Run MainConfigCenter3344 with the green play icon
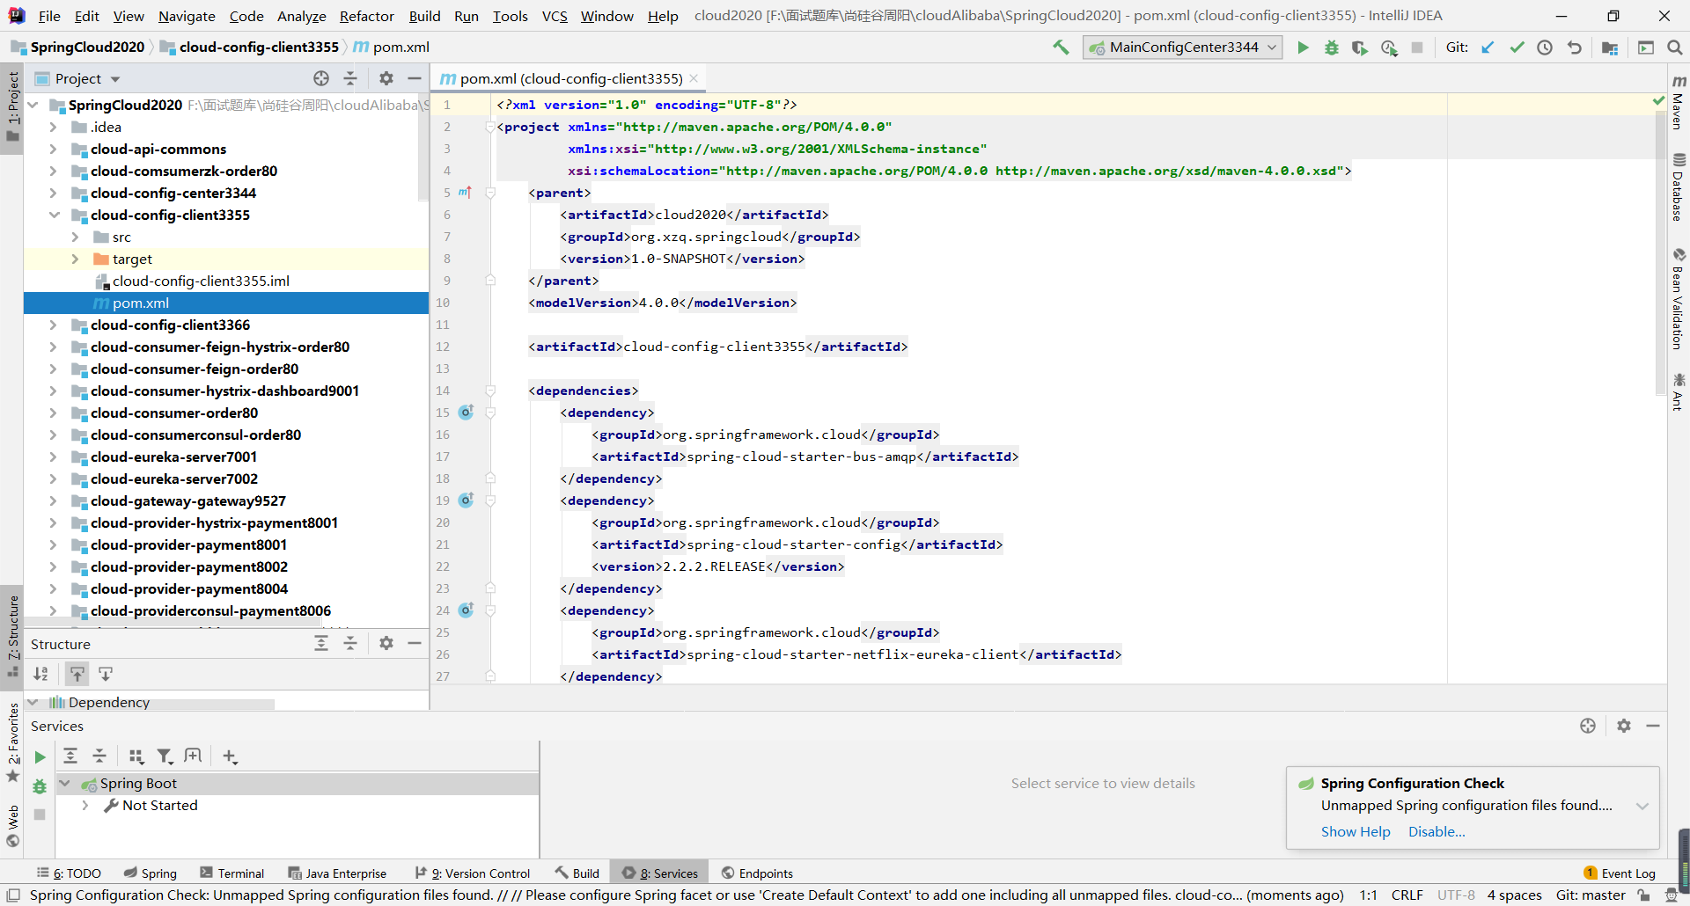1690x906 pixels. click(x=1303, y=47)
